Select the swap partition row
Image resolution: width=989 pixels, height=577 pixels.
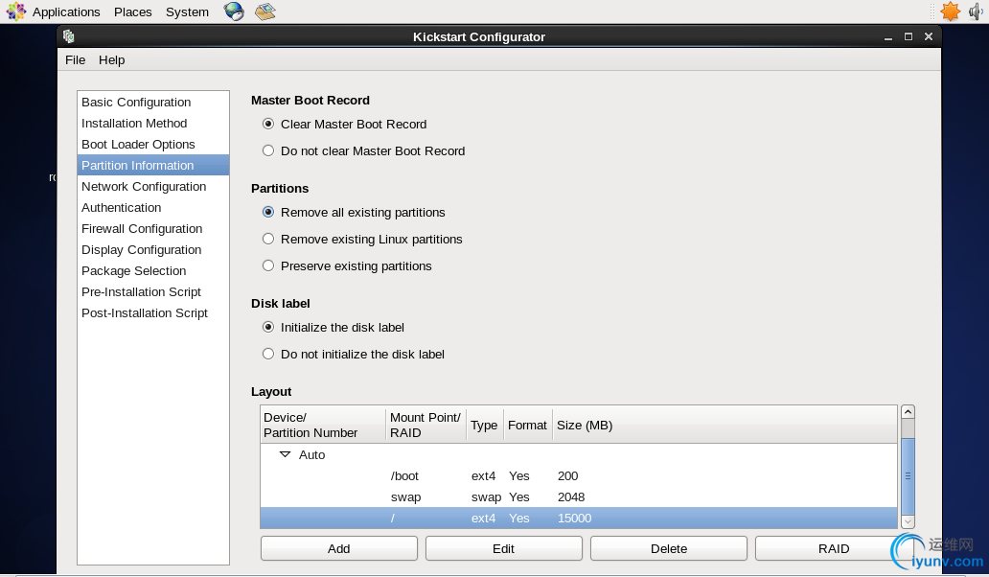coord(579,496)
